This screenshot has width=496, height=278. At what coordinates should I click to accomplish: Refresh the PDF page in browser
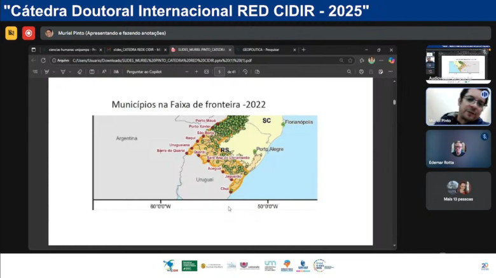[43, 60]
